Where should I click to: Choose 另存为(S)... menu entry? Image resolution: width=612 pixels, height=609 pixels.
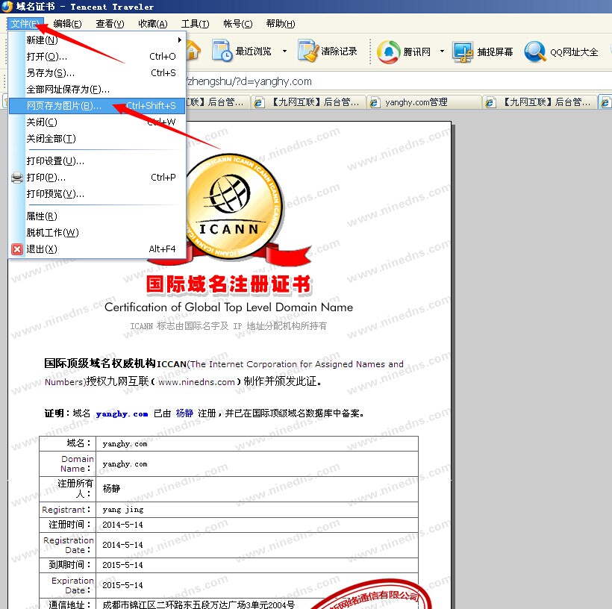[97, 73]
